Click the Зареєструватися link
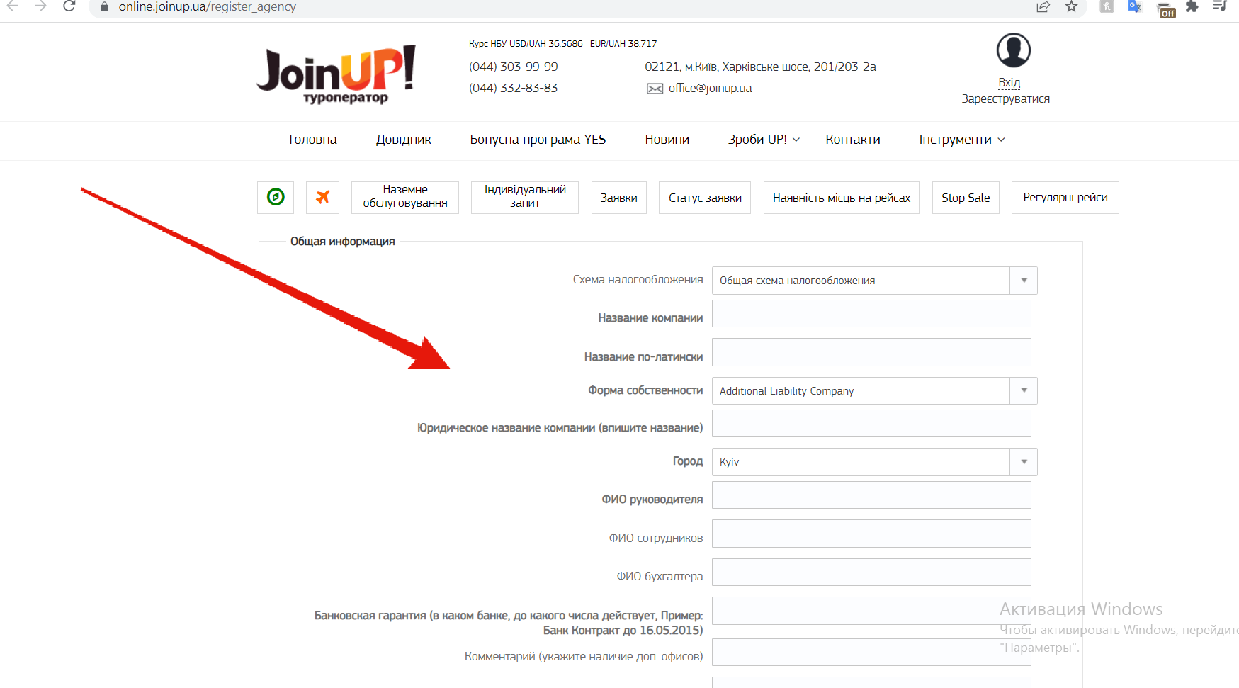This screenshot has height=688, width=1239. tap(1005, 98)
